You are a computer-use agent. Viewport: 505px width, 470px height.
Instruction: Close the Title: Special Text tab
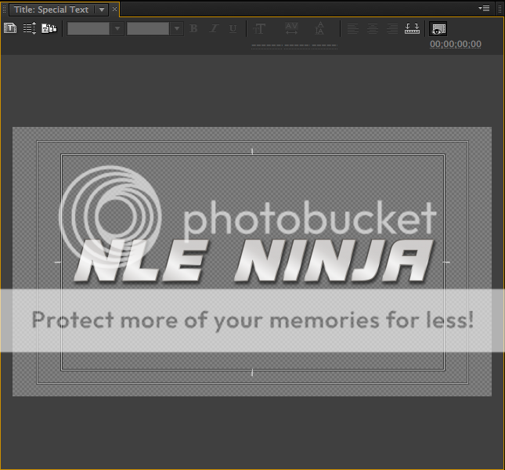(114, 9)
